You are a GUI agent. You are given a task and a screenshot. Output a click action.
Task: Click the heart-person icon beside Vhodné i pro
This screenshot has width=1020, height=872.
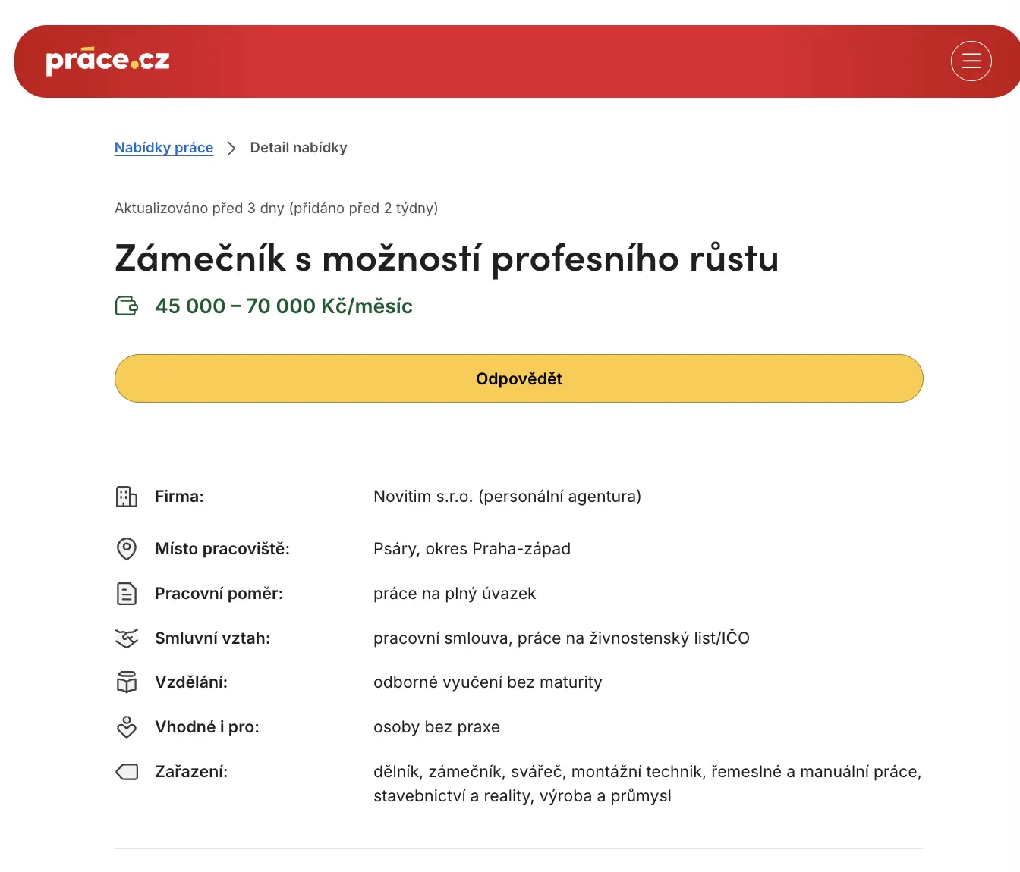(127, 727)
